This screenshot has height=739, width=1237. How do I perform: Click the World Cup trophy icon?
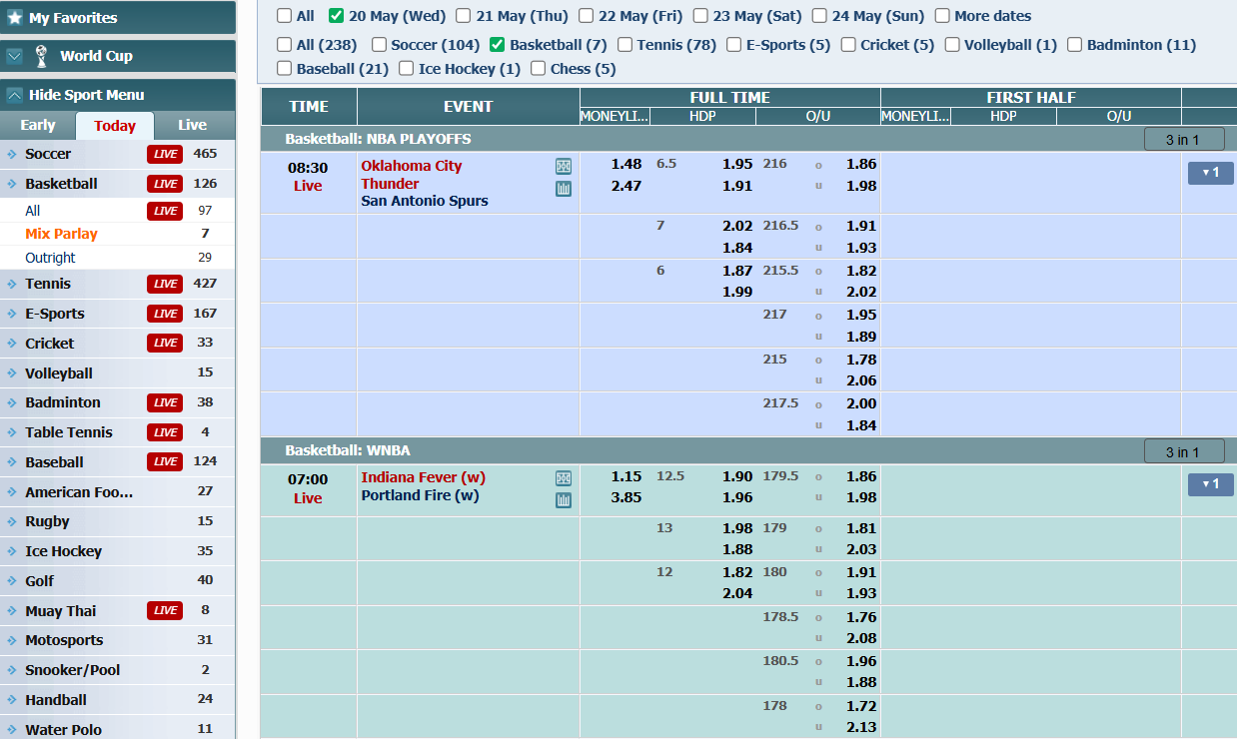click(x=41, y=56)
